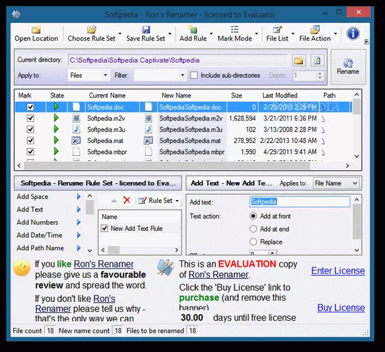Expand Save Rule Set dropdown arrow

tap(169, 33)
